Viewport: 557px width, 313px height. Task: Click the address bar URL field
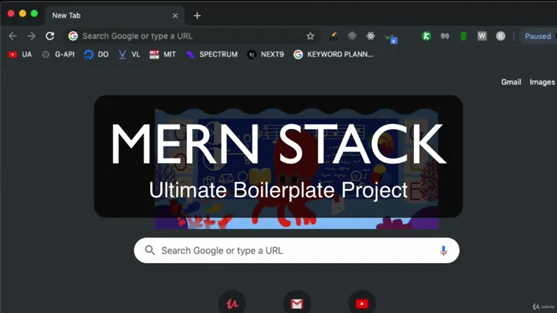point(191,36)
